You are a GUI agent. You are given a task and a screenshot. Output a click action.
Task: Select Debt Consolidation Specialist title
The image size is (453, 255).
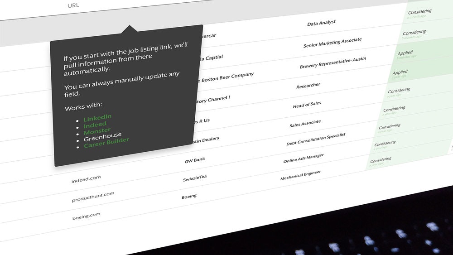coord(316,139)
